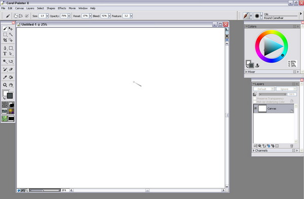
Task: Select the Paint Bucket tool
Action: point(11,77)
